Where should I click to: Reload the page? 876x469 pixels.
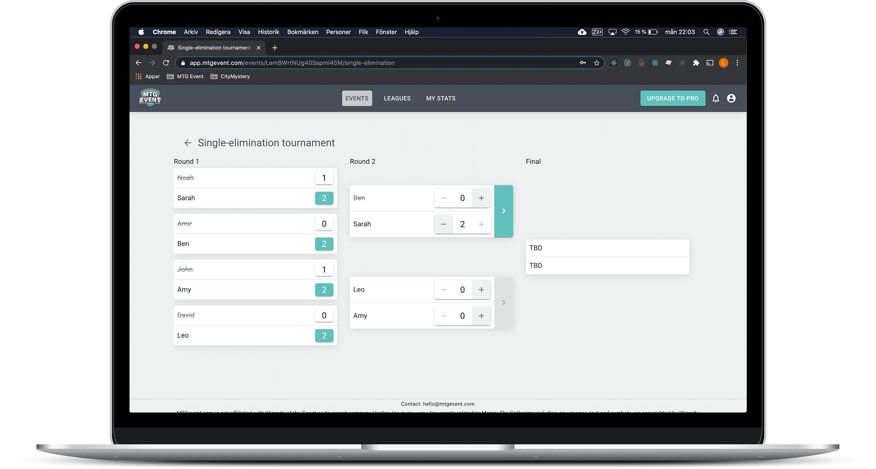pyautogui.click(x=166, y=63)
